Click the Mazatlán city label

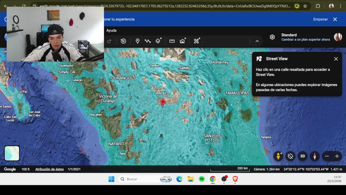coord(96,115)
